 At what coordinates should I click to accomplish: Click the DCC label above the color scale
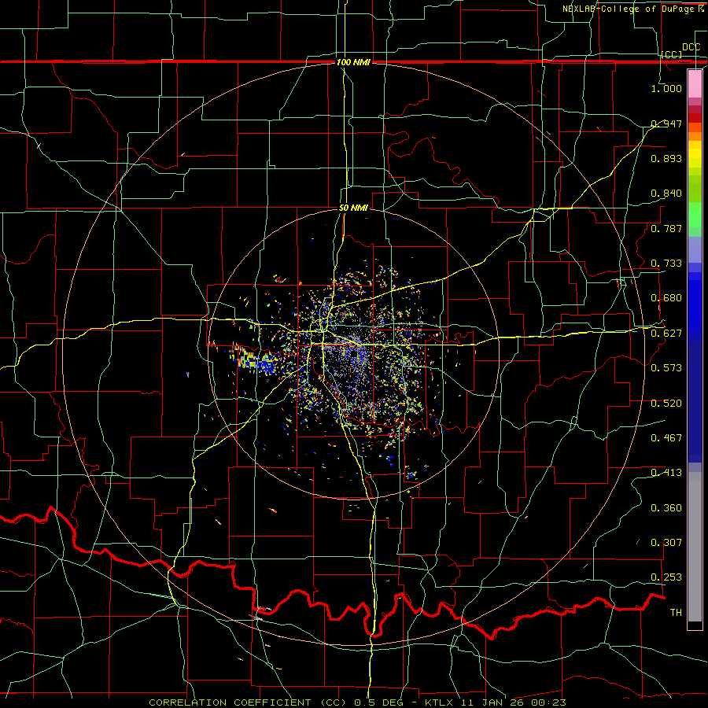click(x=691, y=47)
